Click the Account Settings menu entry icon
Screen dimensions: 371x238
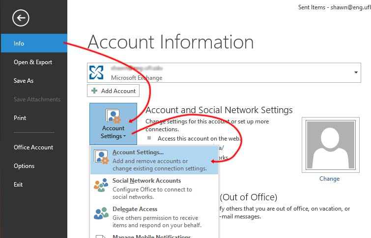coord(101,157)
